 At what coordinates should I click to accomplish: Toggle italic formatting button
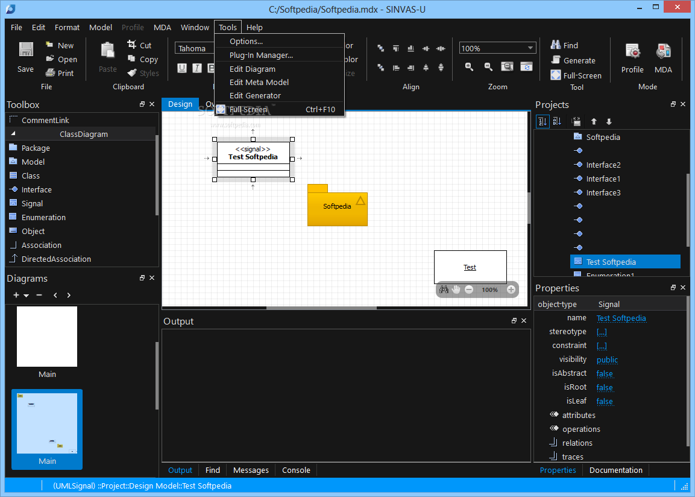point(197,68)
